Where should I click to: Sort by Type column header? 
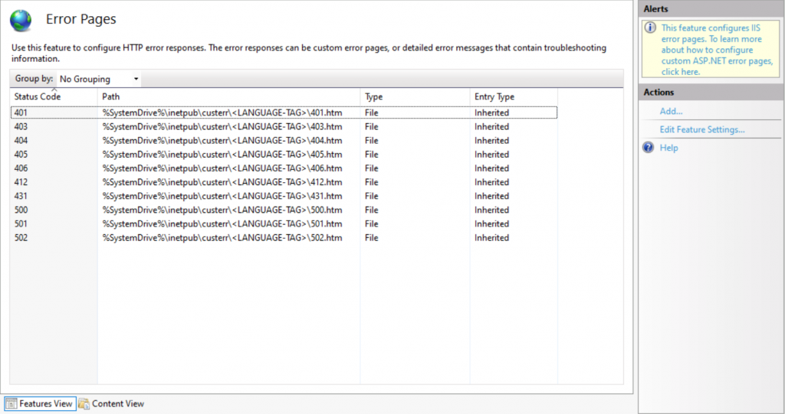point(415,96)
